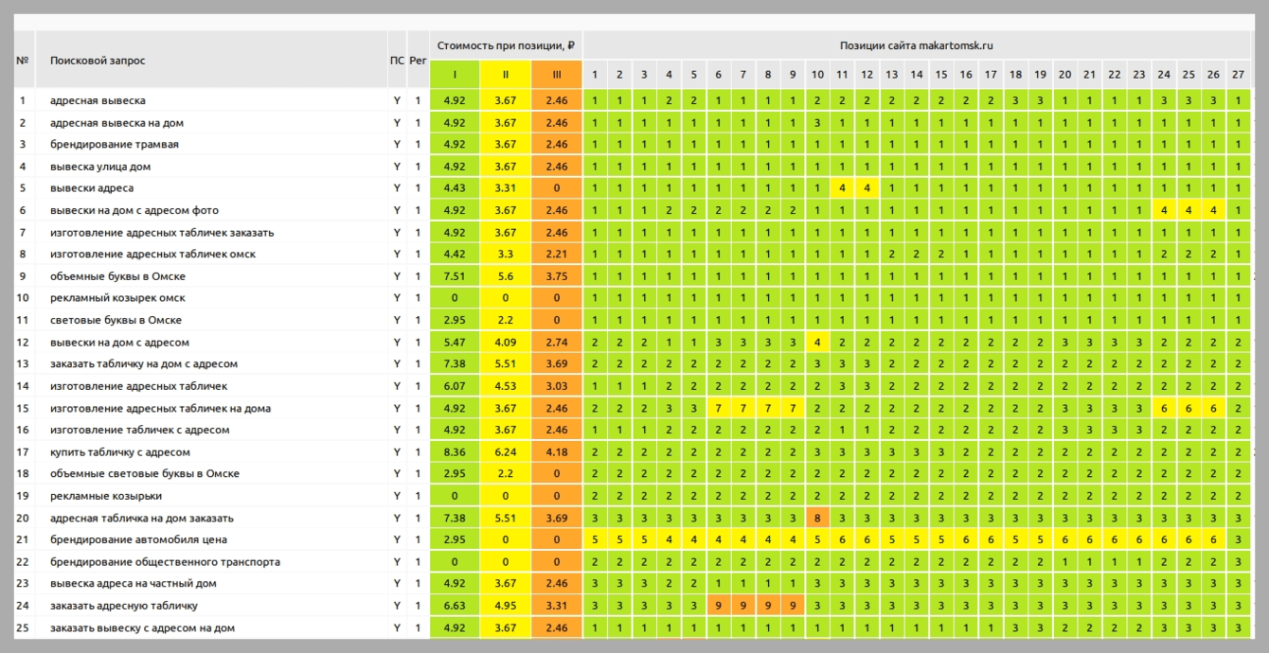Click 'Позиции сайта makartomsk.ru' header
Screen dimensions: 1269x653
click(x=916, y=45)
